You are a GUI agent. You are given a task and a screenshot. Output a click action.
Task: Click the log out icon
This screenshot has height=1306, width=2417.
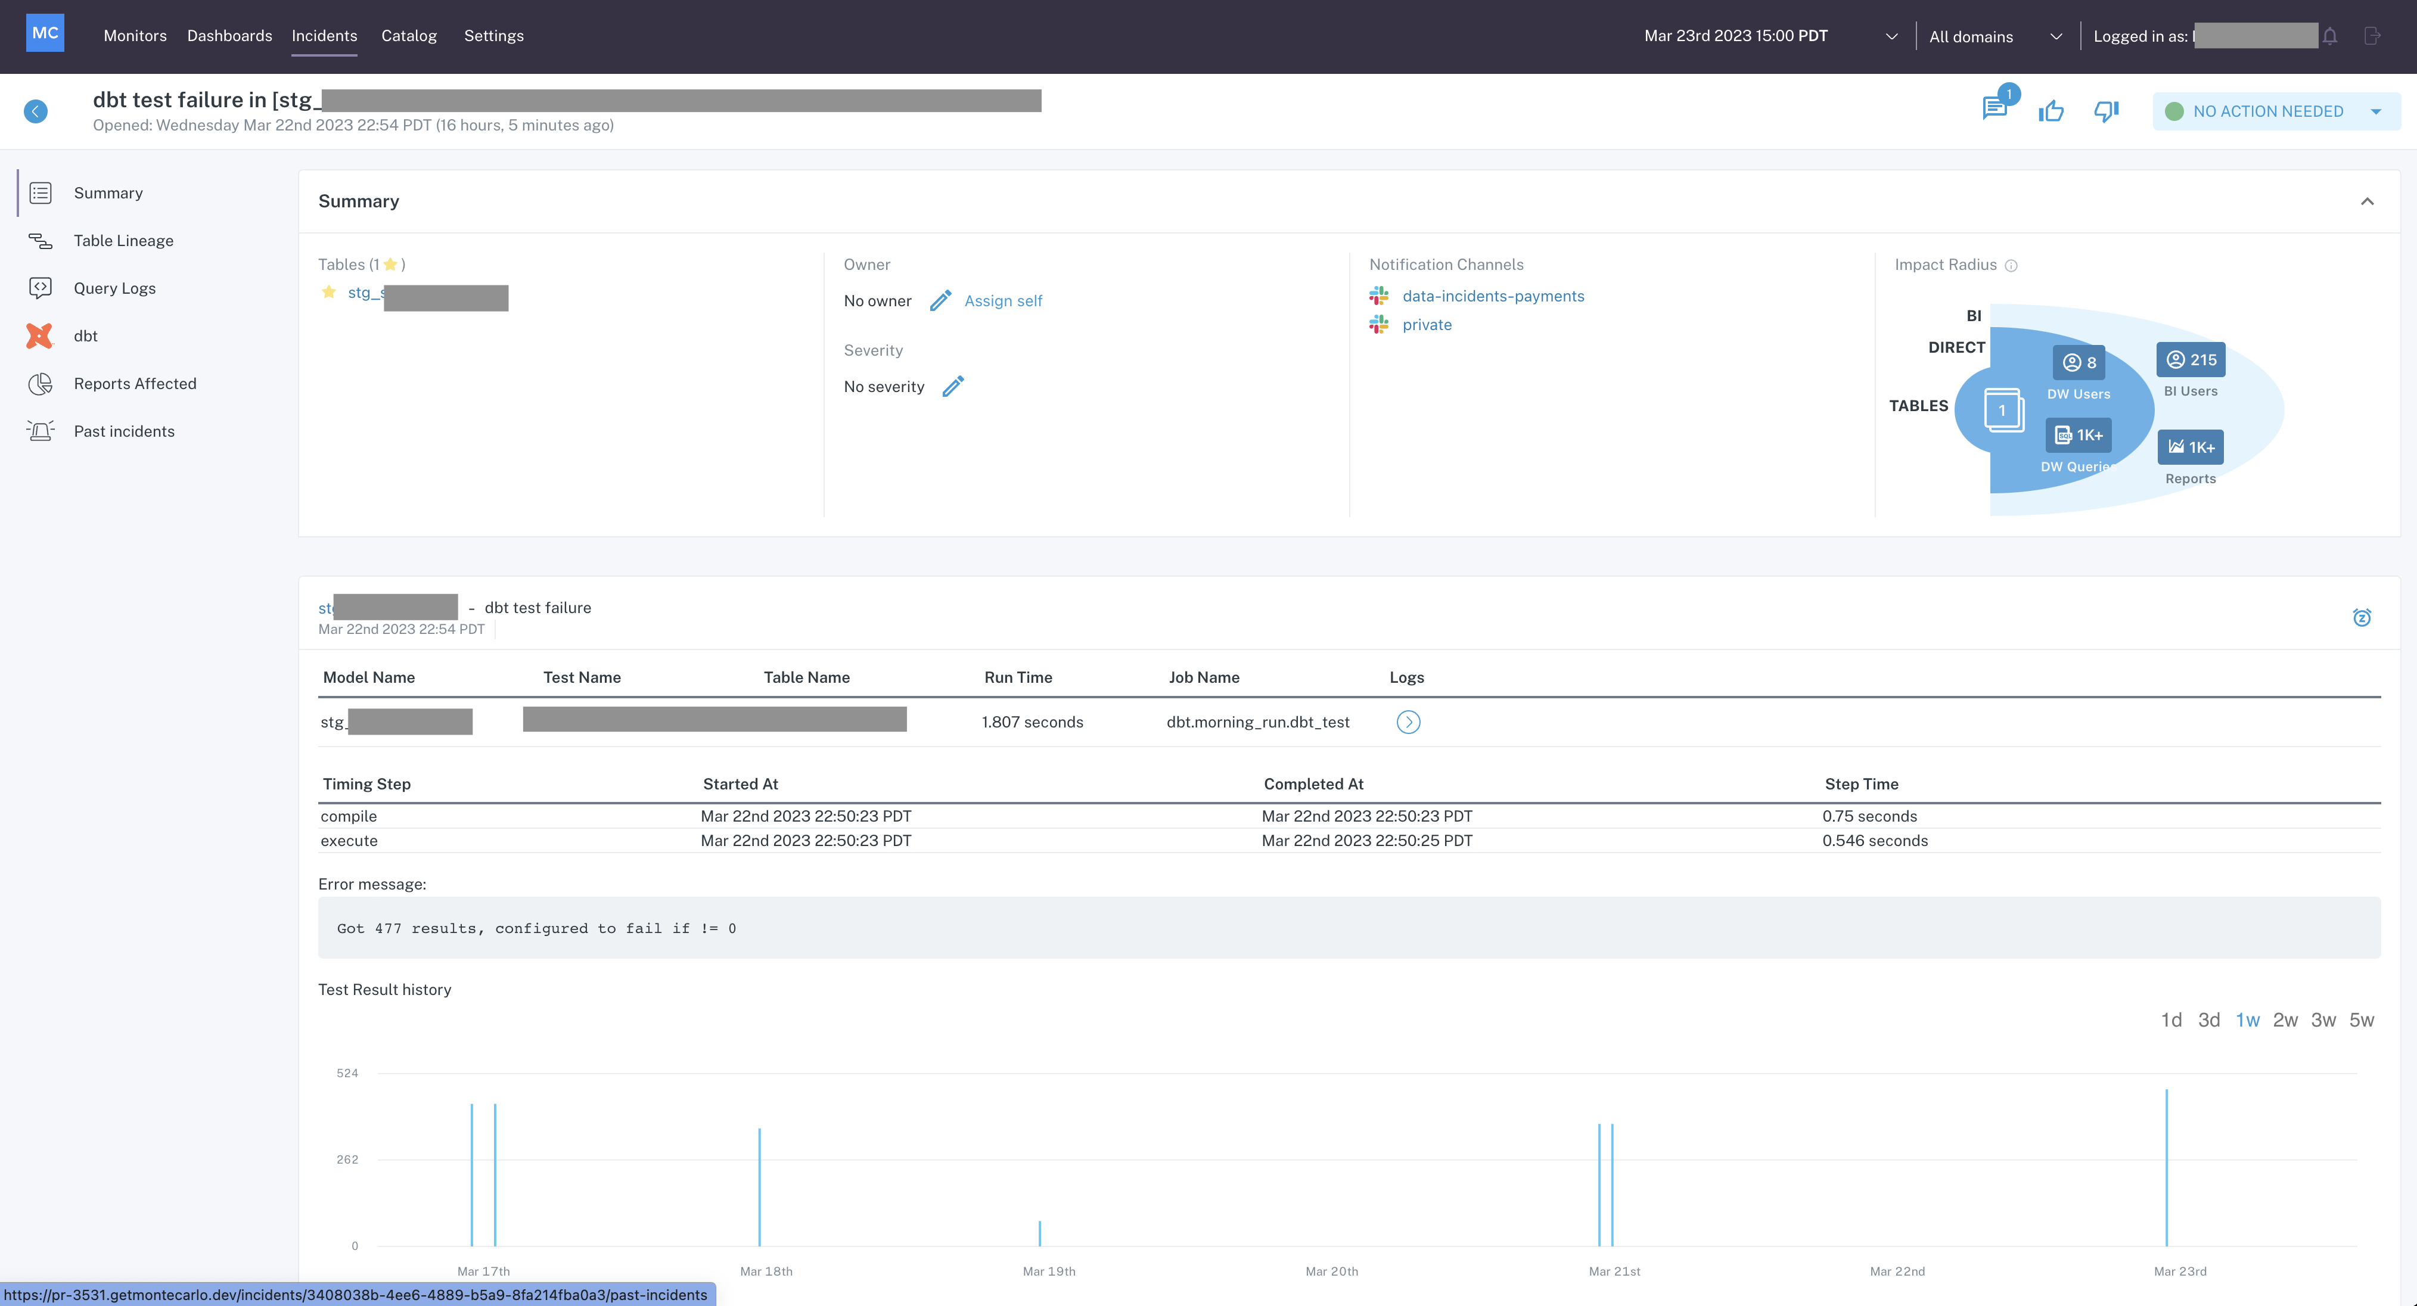pyautogui.click(x=2372, y=36)
